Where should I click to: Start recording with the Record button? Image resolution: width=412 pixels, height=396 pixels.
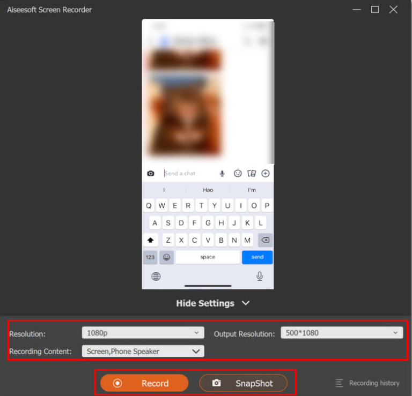click(144, 383)
